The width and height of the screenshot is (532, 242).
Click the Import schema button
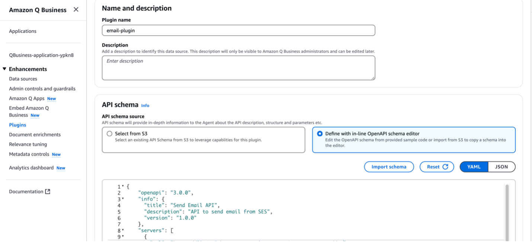(389, 167)
